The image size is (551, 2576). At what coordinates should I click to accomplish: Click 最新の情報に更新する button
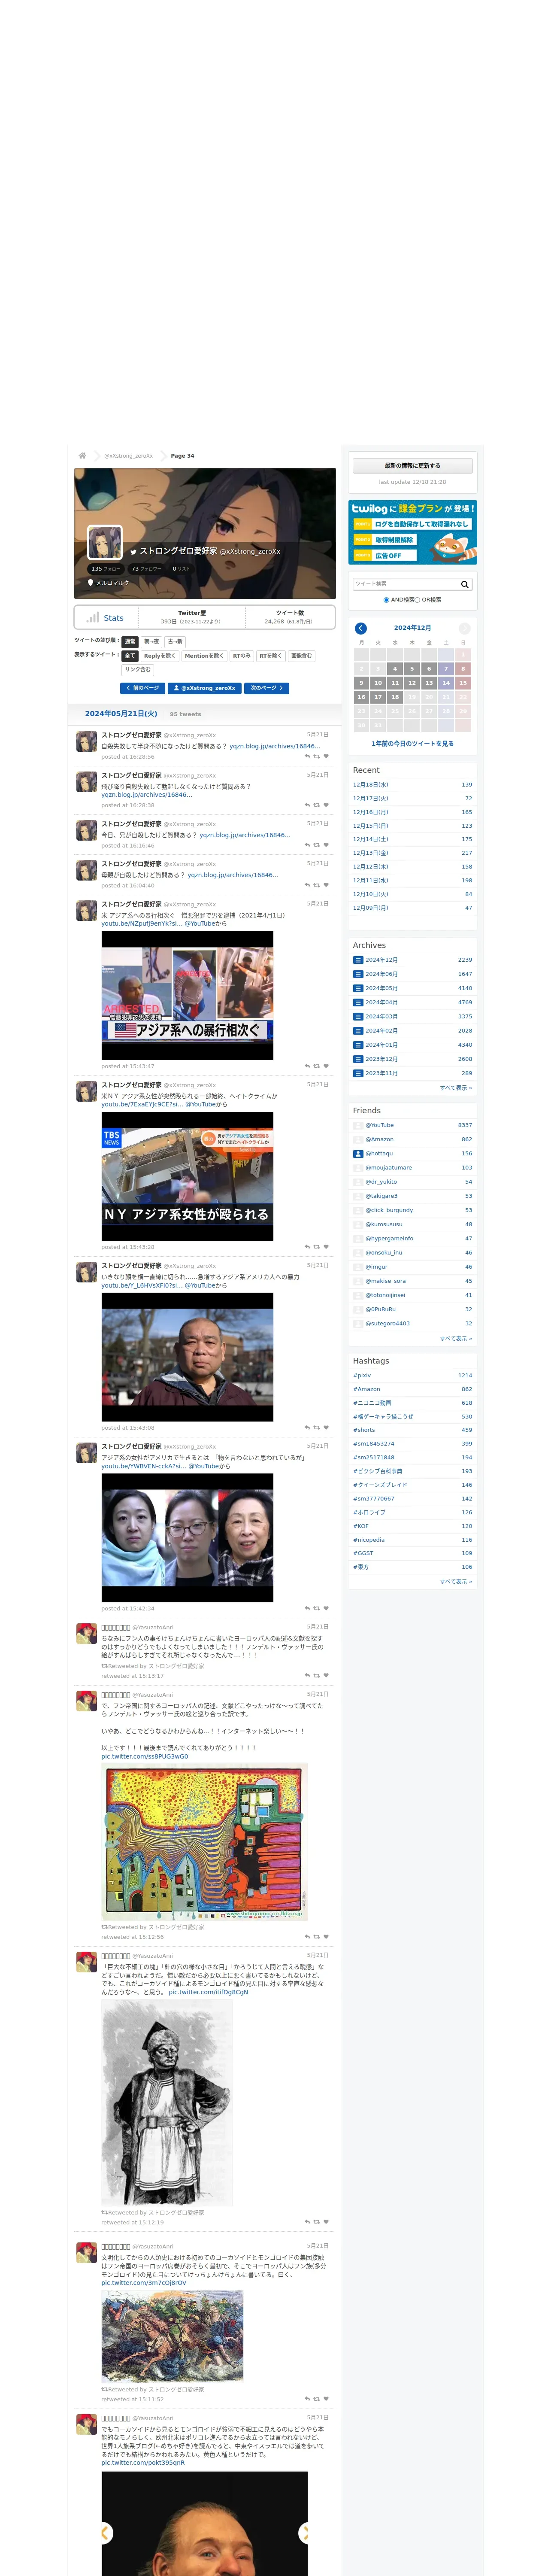pos(412,466)
